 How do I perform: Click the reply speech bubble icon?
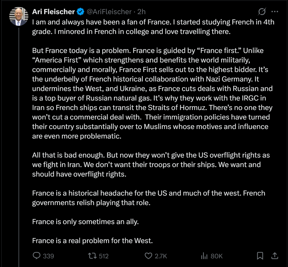point(36,256)
